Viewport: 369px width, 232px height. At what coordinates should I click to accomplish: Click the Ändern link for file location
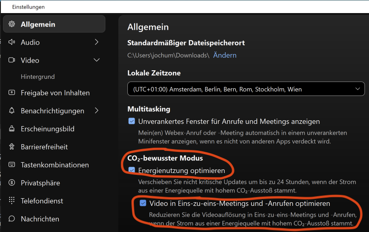click(224, 55)
